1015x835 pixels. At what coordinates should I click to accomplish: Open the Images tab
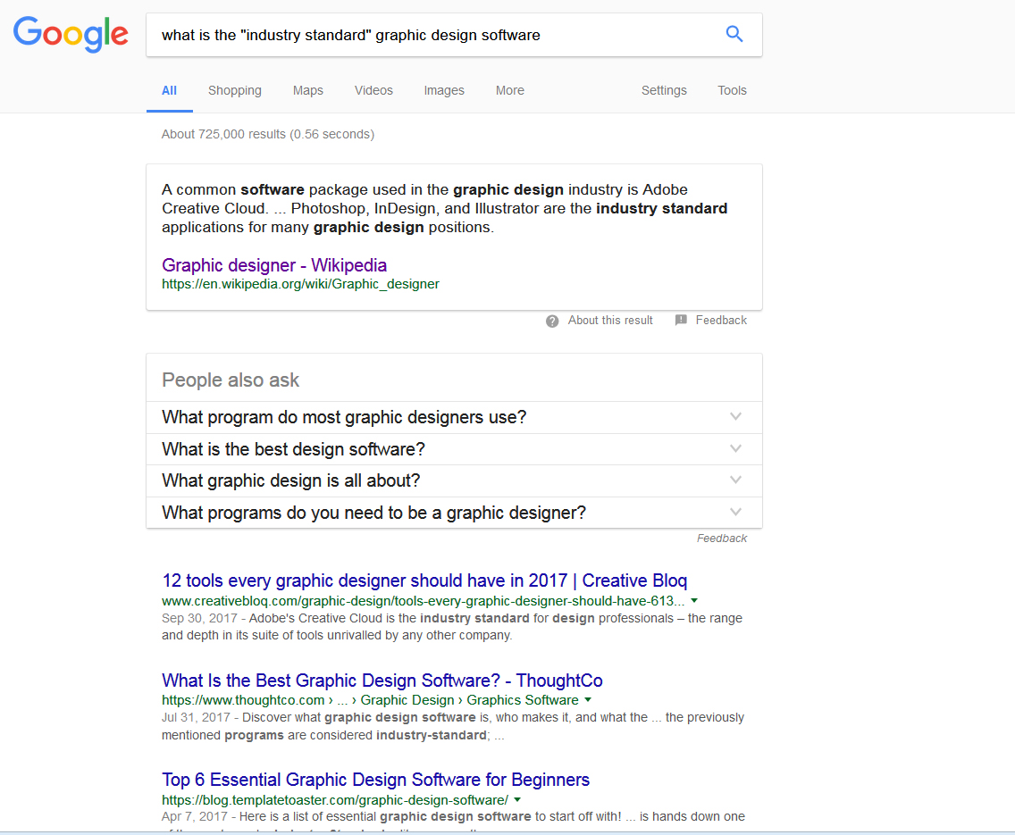(x=444, y=90)
